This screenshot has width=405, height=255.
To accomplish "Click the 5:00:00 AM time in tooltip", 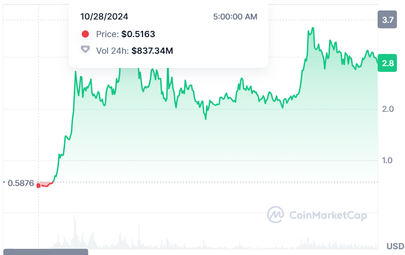I will (235, 17).
